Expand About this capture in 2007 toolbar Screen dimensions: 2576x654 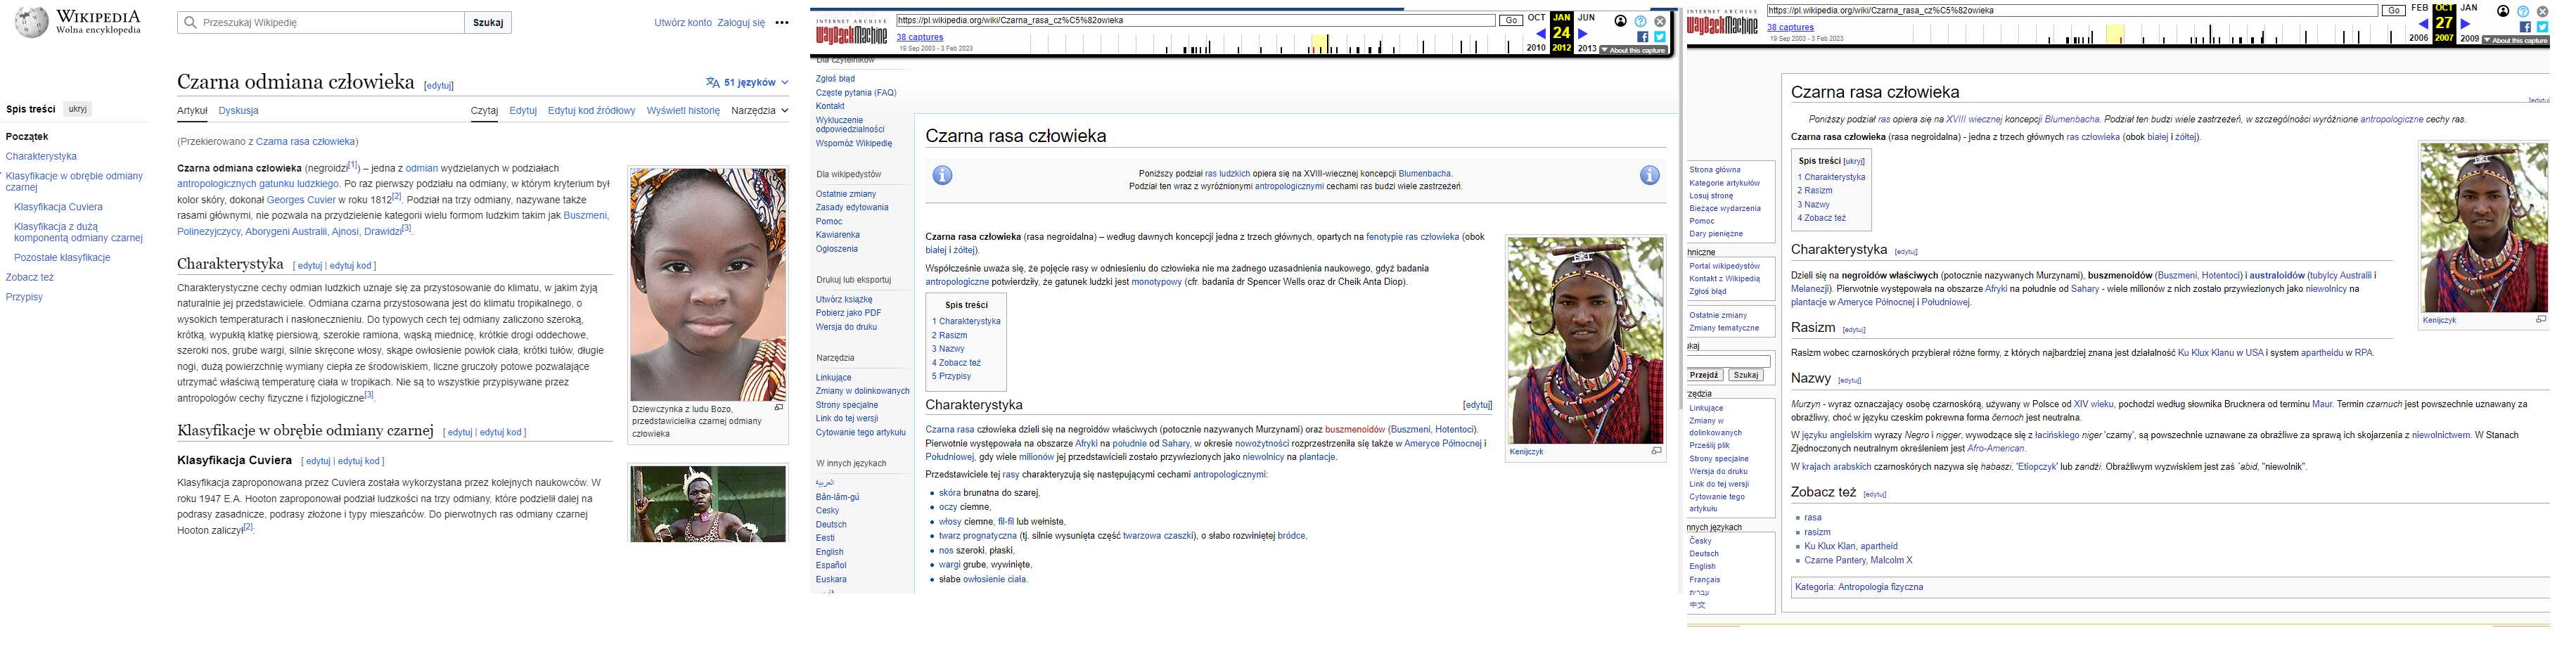(2515, 41)
